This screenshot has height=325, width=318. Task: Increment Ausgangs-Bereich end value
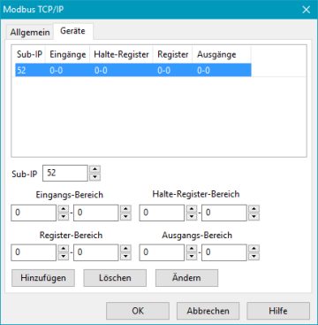click(x=254, y=249)
